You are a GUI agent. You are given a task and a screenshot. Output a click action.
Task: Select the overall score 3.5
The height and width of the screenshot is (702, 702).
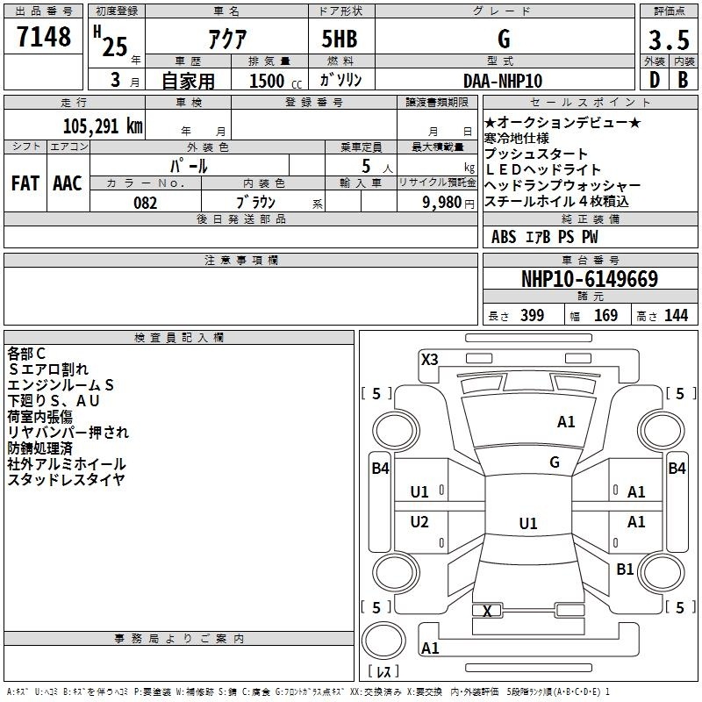669,40
